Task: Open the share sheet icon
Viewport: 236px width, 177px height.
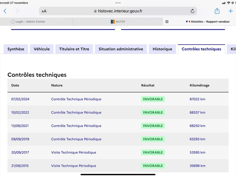Action: click(x=217, y=11)
